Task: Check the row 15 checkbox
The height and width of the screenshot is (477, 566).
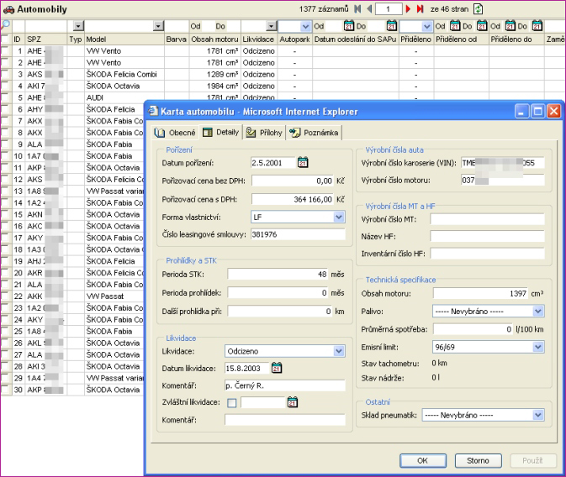Action: [x=5, y=214]
